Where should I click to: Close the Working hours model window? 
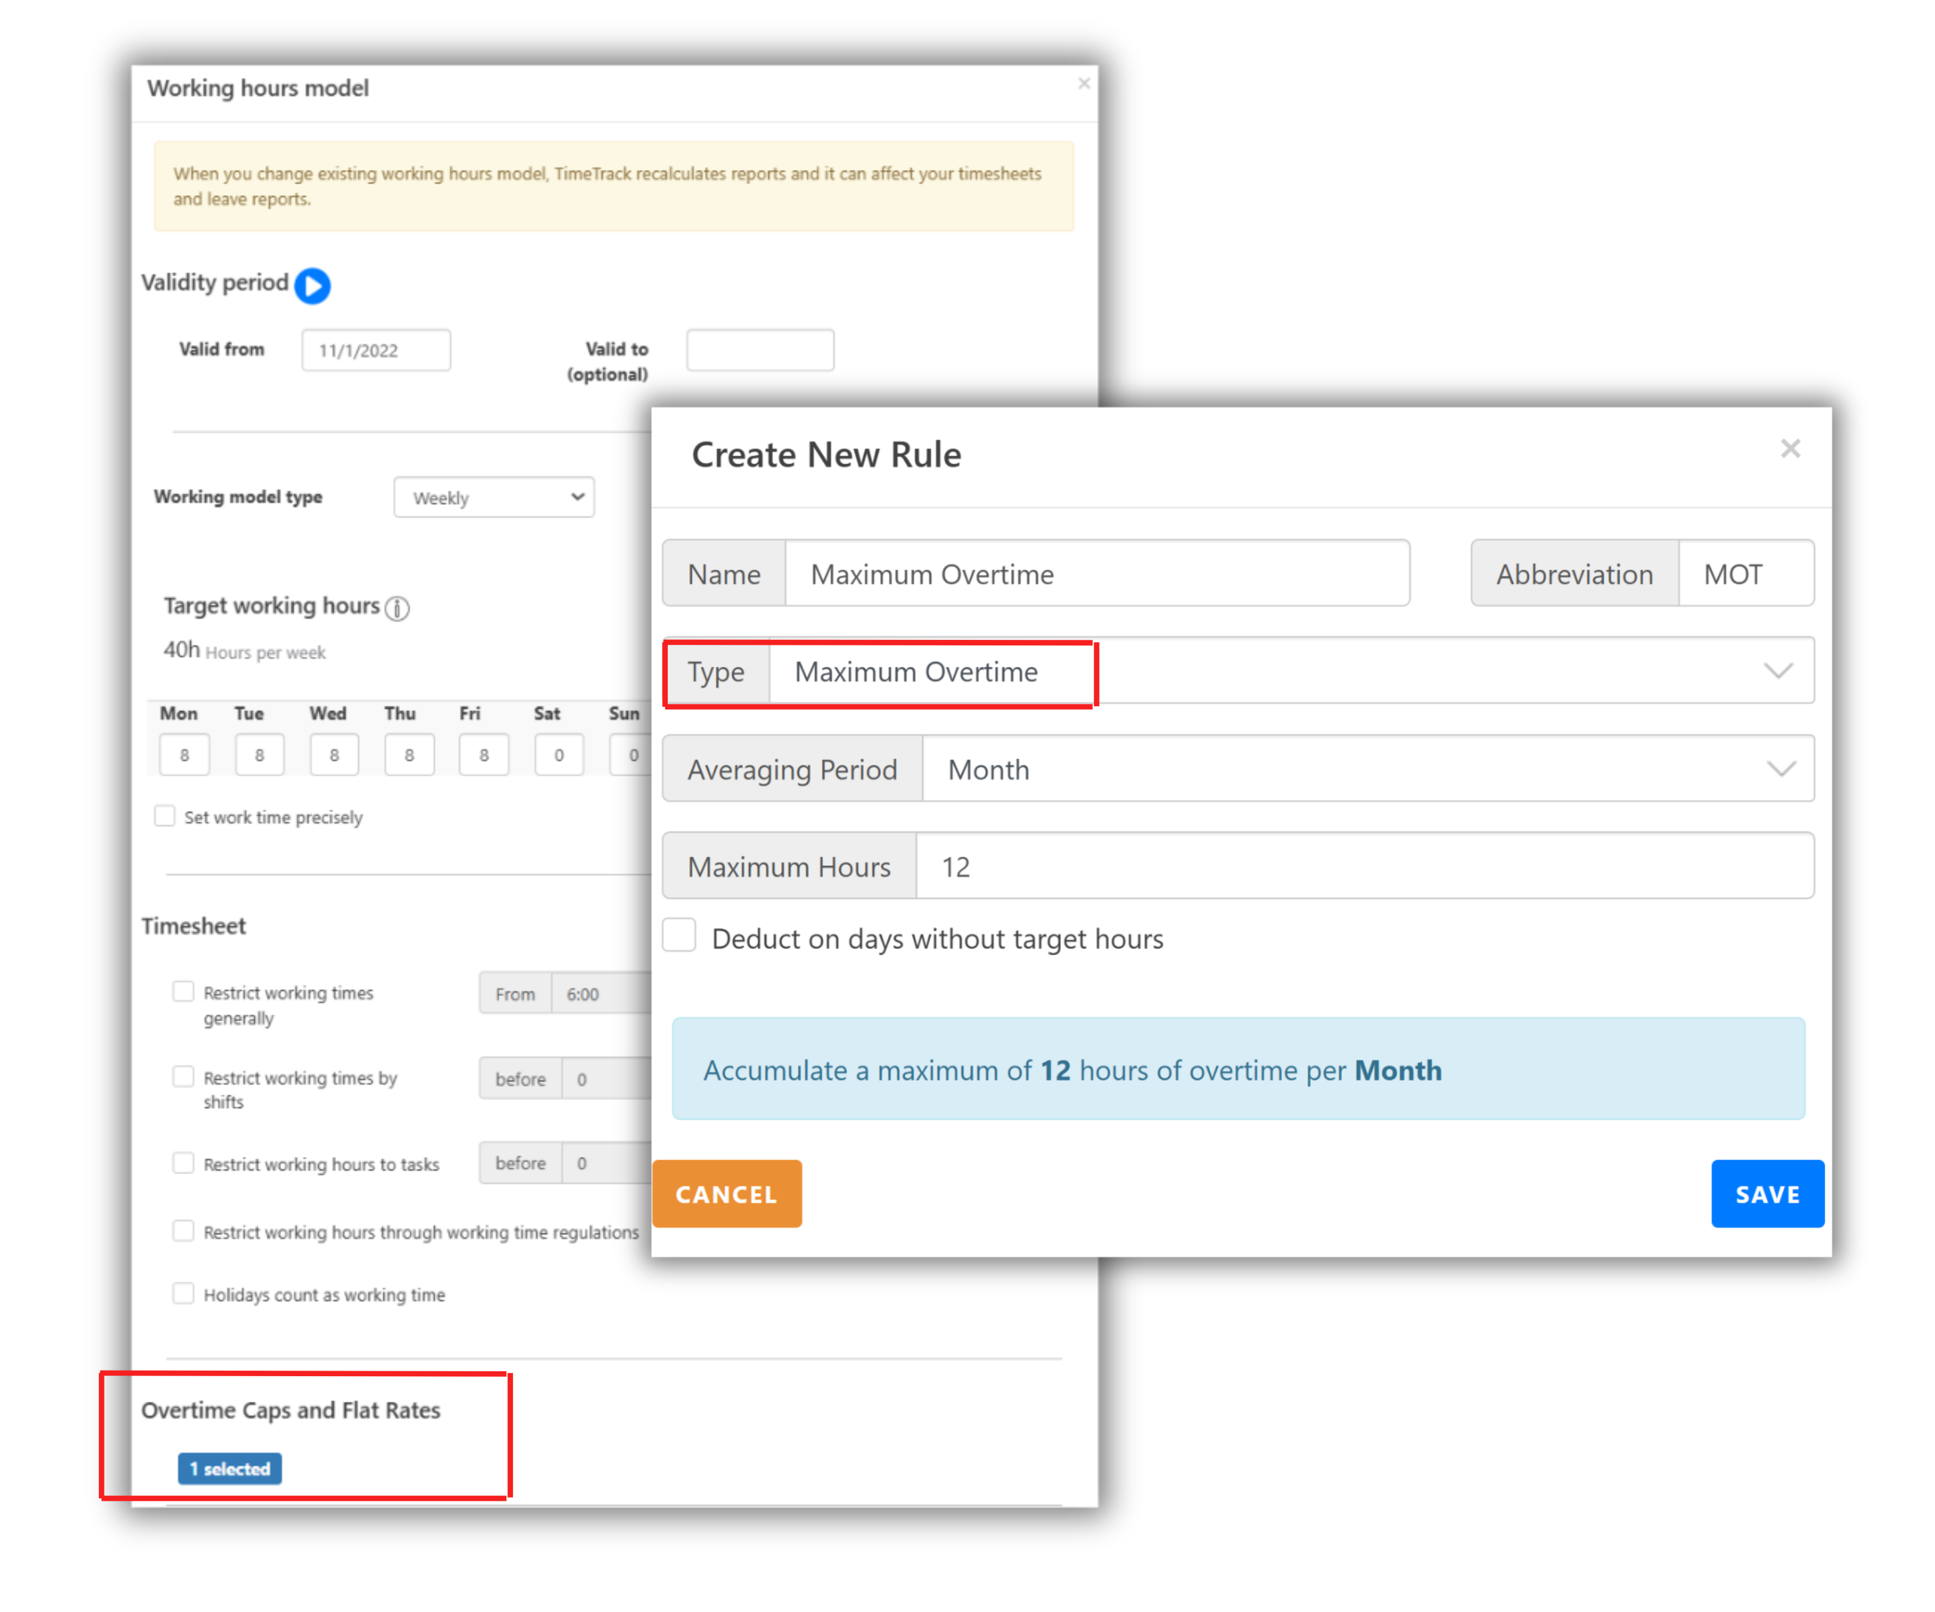click(1084, 84)
